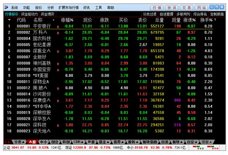The height and width of the screenshot is (155, 228).
Task: Open the 报价 menu
Action: point(38,7)
